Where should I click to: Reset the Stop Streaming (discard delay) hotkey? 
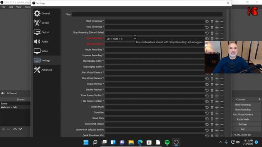207,33
